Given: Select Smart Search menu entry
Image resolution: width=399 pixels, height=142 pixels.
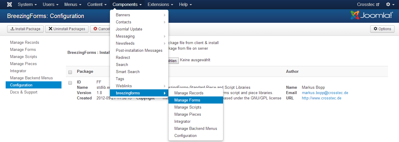Looking at the screenshot, I should point(139,72).
